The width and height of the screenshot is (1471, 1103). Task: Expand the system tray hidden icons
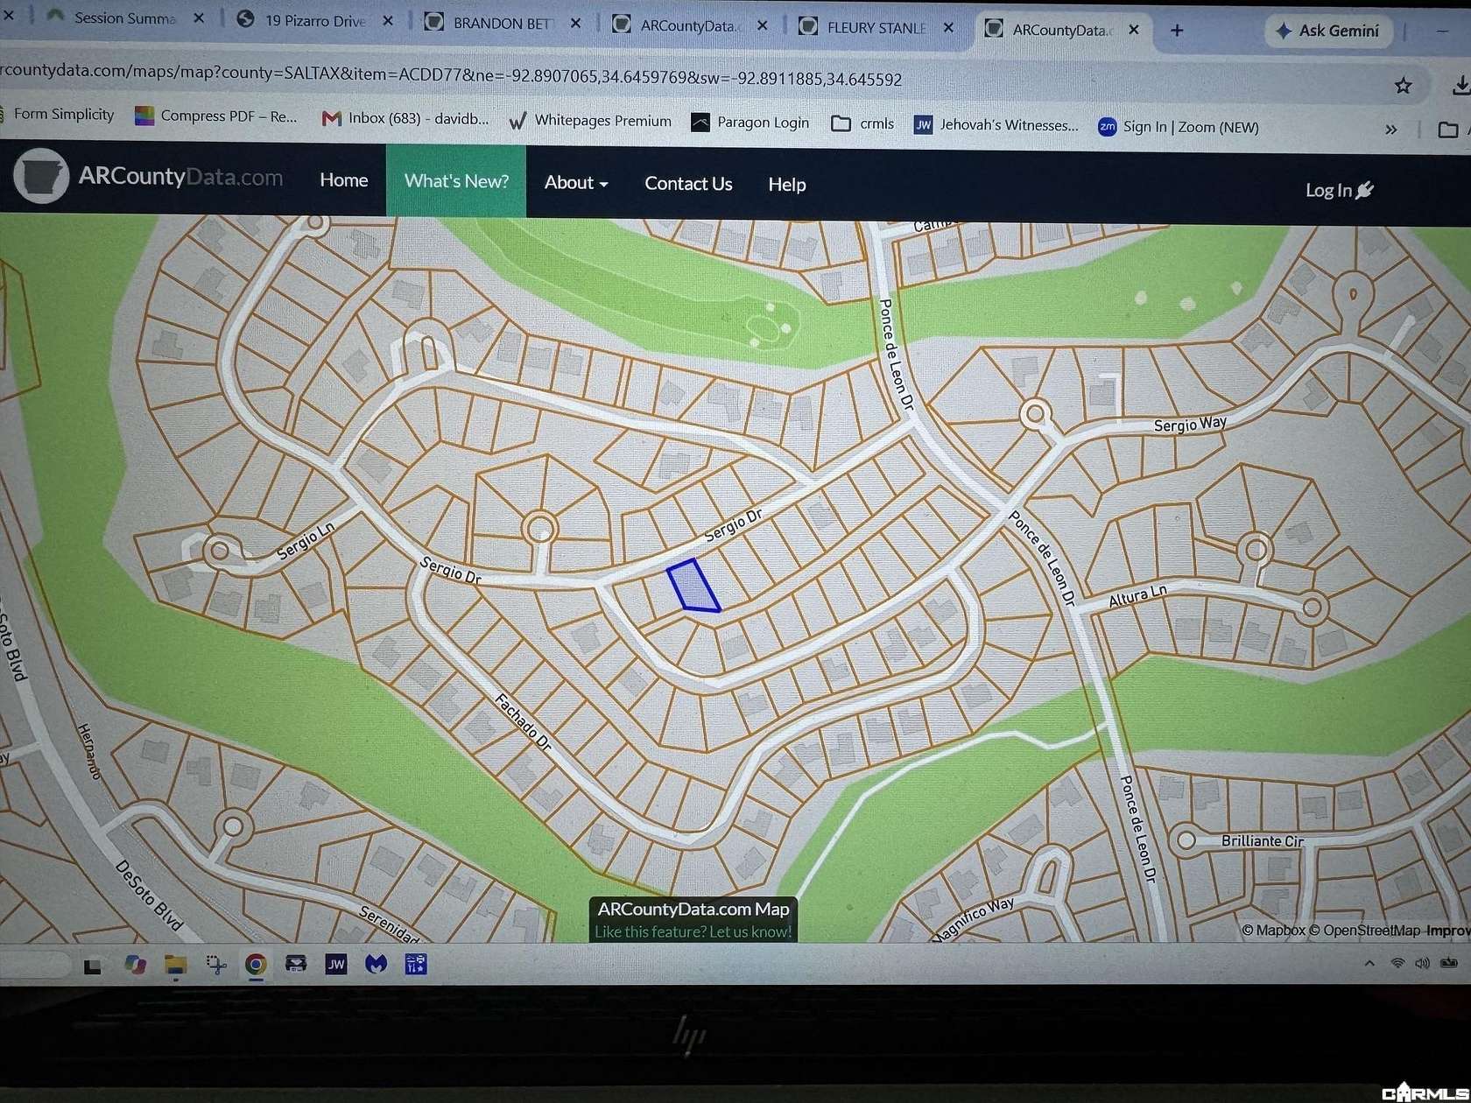tap(1369, 963)
